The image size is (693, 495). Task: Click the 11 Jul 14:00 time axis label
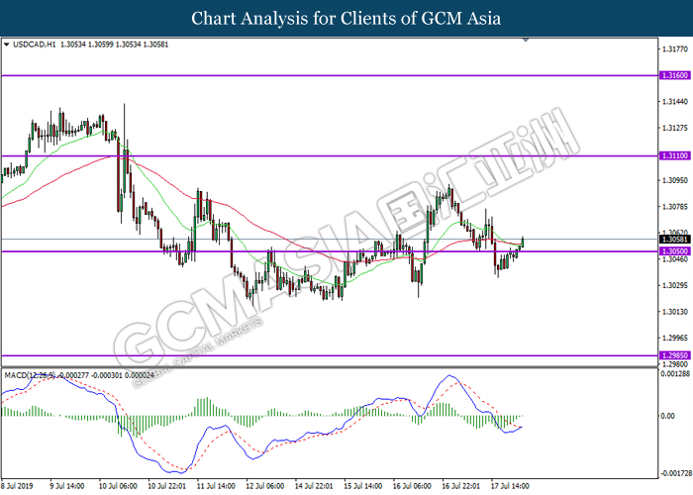[216, 486]
